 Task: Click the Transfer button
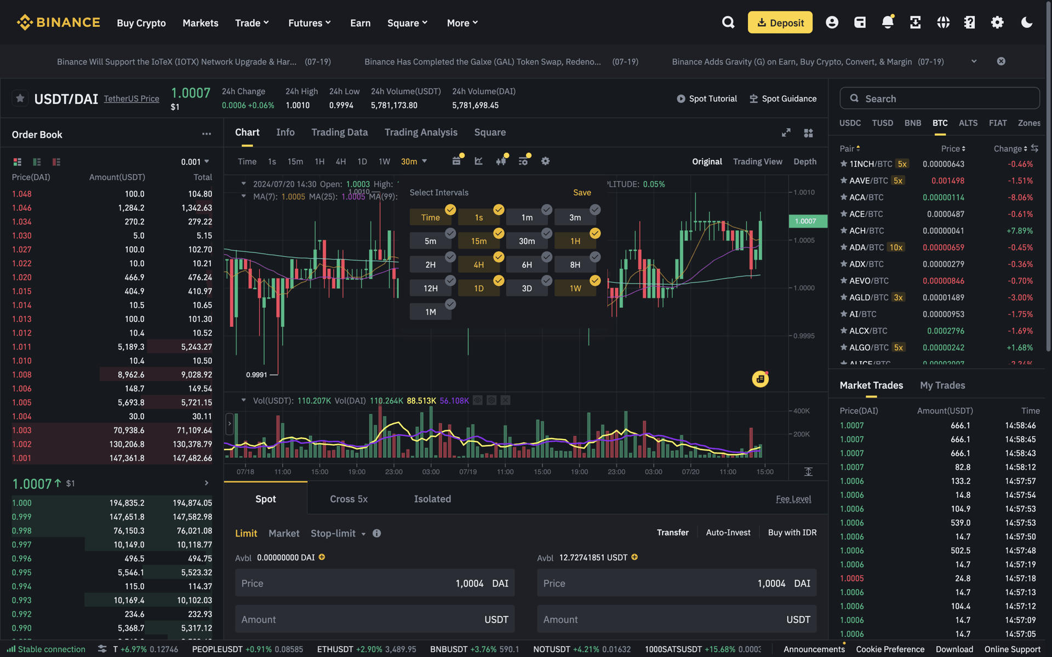tap(672, 532)
